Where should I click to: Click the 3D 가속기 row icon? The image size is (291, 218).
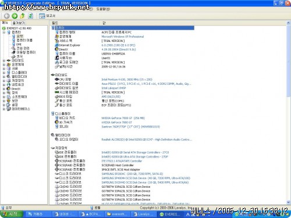point(56,122)
